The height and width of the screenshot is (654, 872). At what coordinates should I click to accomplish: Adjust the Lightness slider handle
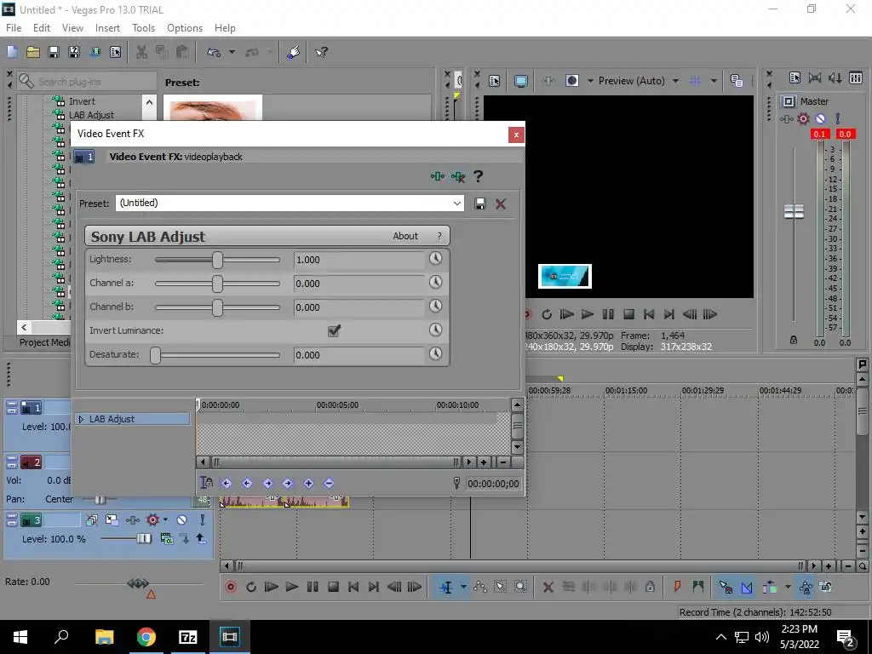pos(217,260)
